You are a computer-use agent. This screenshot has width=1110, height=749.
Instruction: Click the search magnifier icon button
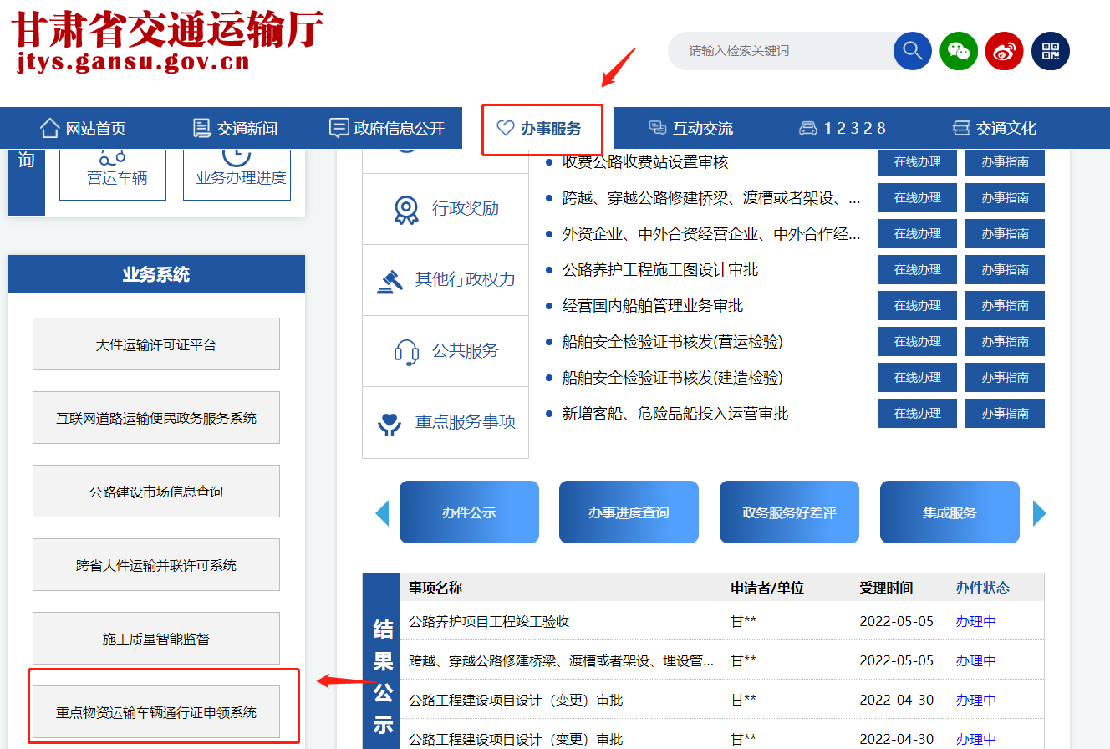coord(912,51)
